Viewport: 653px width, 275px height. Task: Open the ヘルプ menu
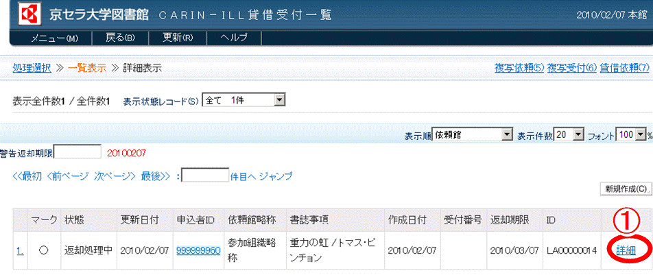click(234, 38)
